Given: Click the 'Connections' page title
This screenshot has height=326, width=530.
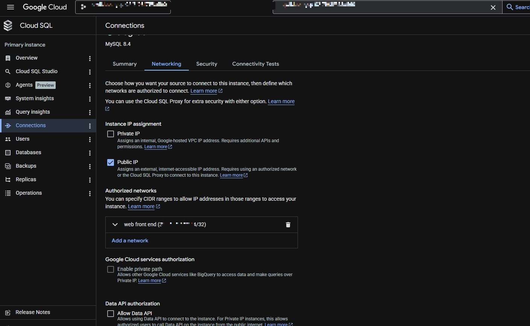Looking at the screenshot, I should [125, 26].
